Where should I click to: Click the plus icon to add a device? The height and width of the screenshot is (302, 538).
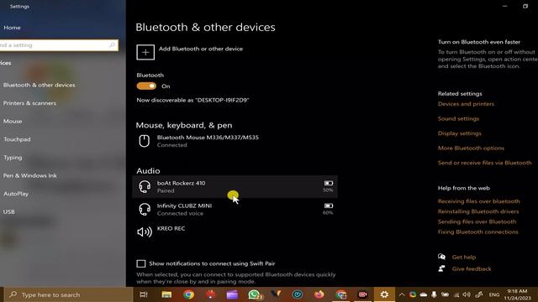145,52
